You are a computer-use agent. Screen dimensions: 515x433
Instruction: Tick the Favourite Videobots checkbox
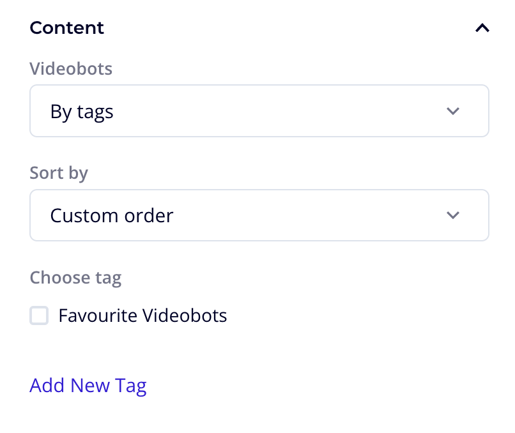39,315
